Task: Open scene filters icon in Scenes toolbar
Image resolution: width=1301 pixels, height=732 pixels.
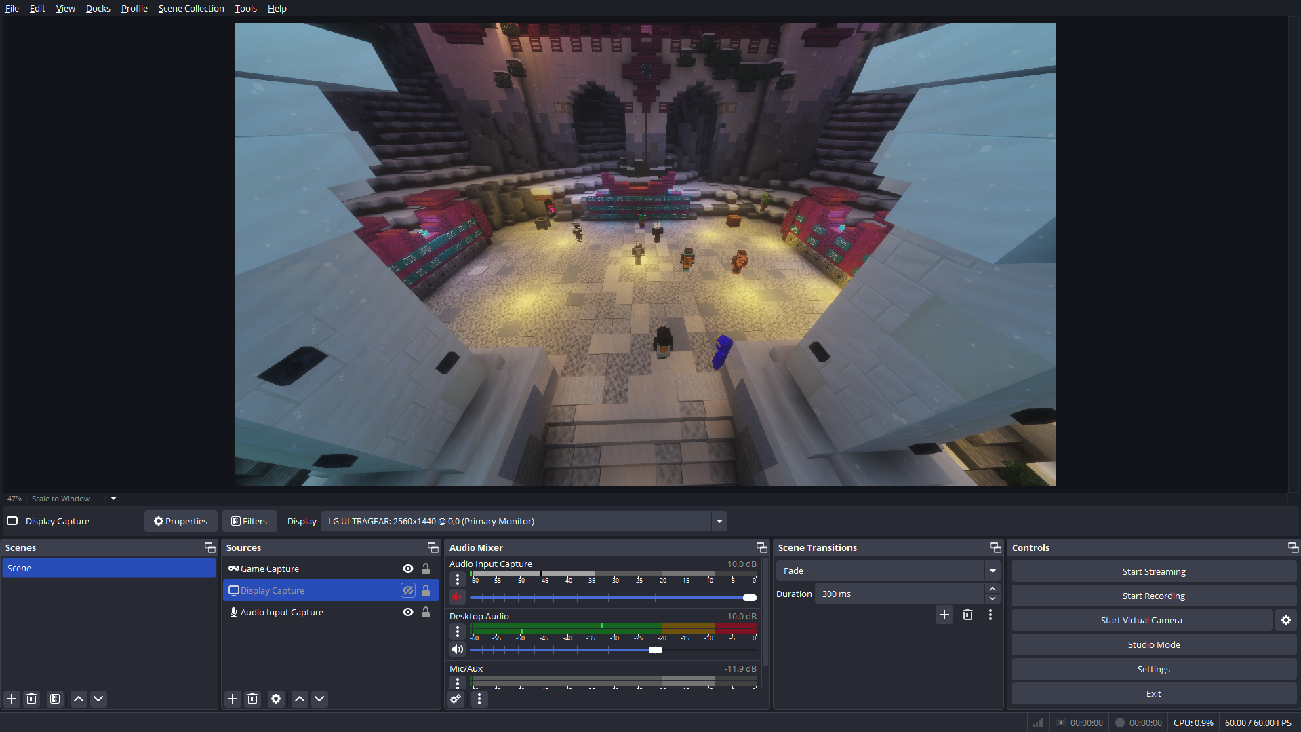Action: point(55,699)
